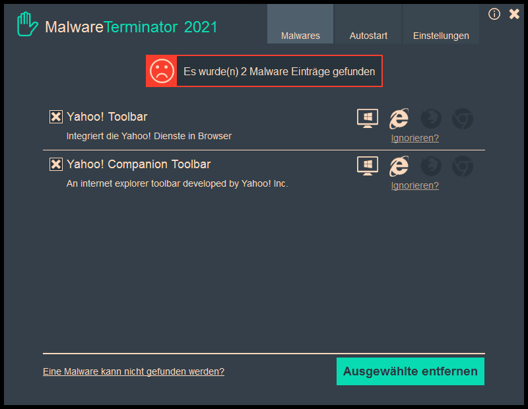Click Windows monitor icon for Yahoo! Companion Toolbar
Image resolution: width=528 pixels, height=409 pixels.
click(368, 166)
